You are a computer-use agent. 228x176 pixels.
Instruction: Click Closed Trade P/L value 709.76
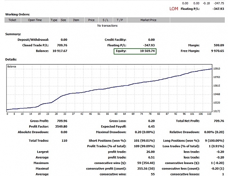point(62,45)
